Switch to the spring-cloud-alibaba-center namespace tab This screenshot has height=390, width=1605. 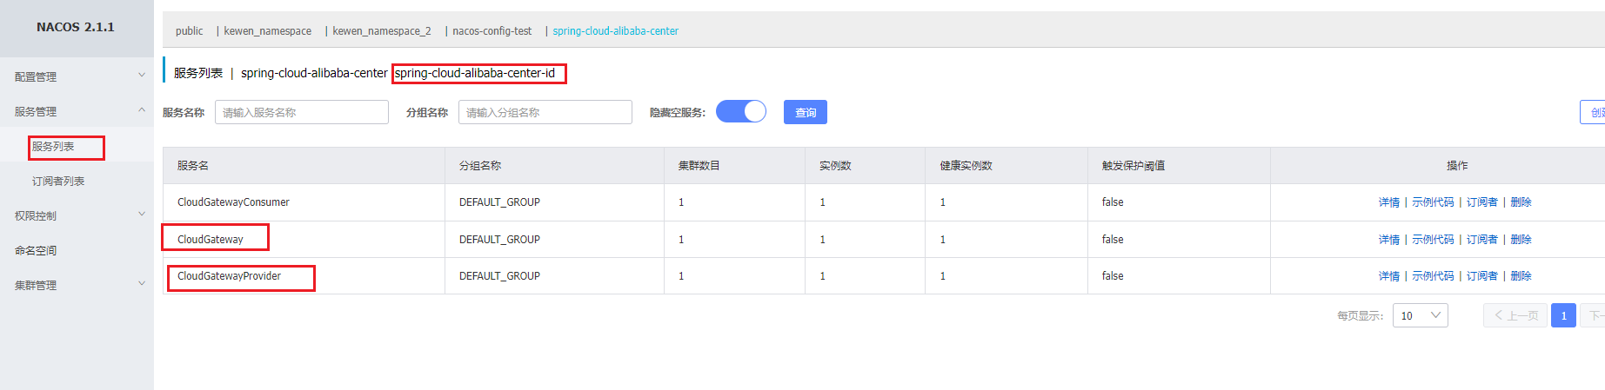click(x=615, y=31)
